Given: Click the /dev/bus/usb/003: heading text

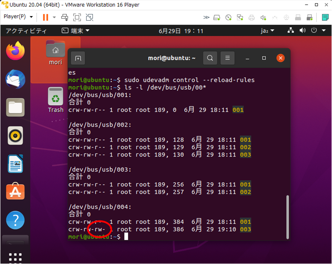Looking at the screenshot, I should (100, 170).
